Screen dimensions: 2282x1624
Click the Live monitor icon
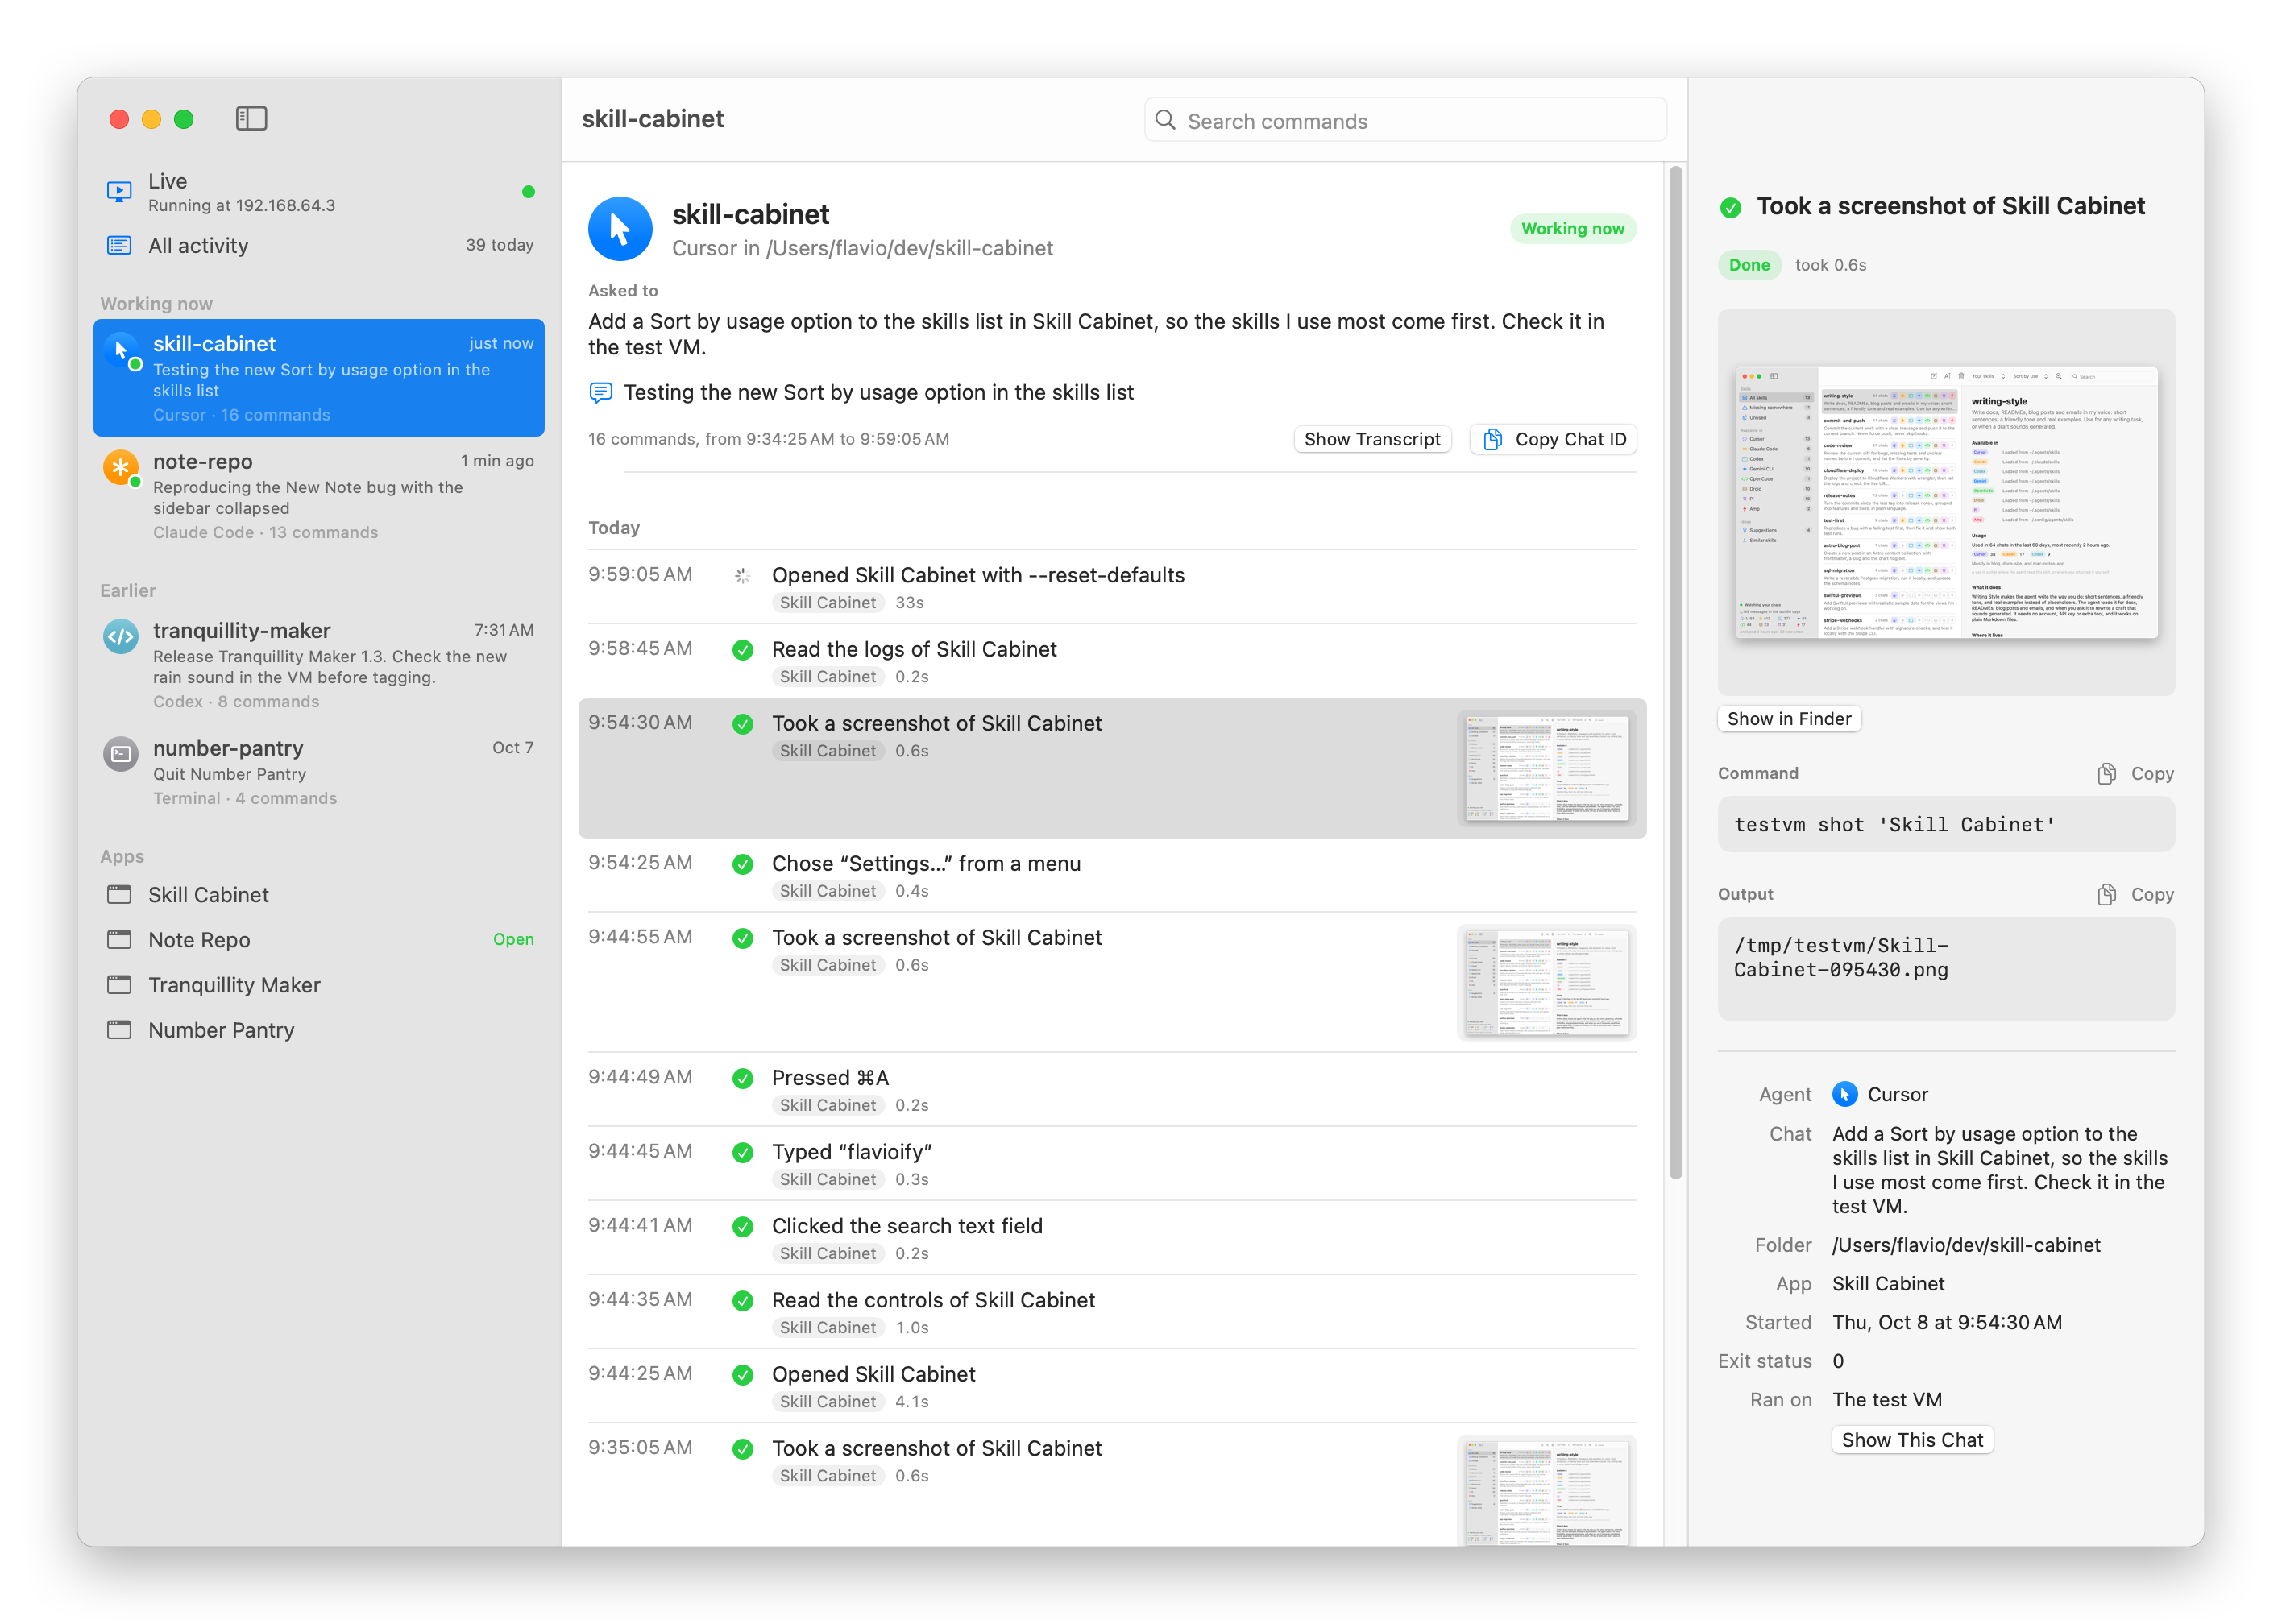pyautogui.click(x=119, y=192)
